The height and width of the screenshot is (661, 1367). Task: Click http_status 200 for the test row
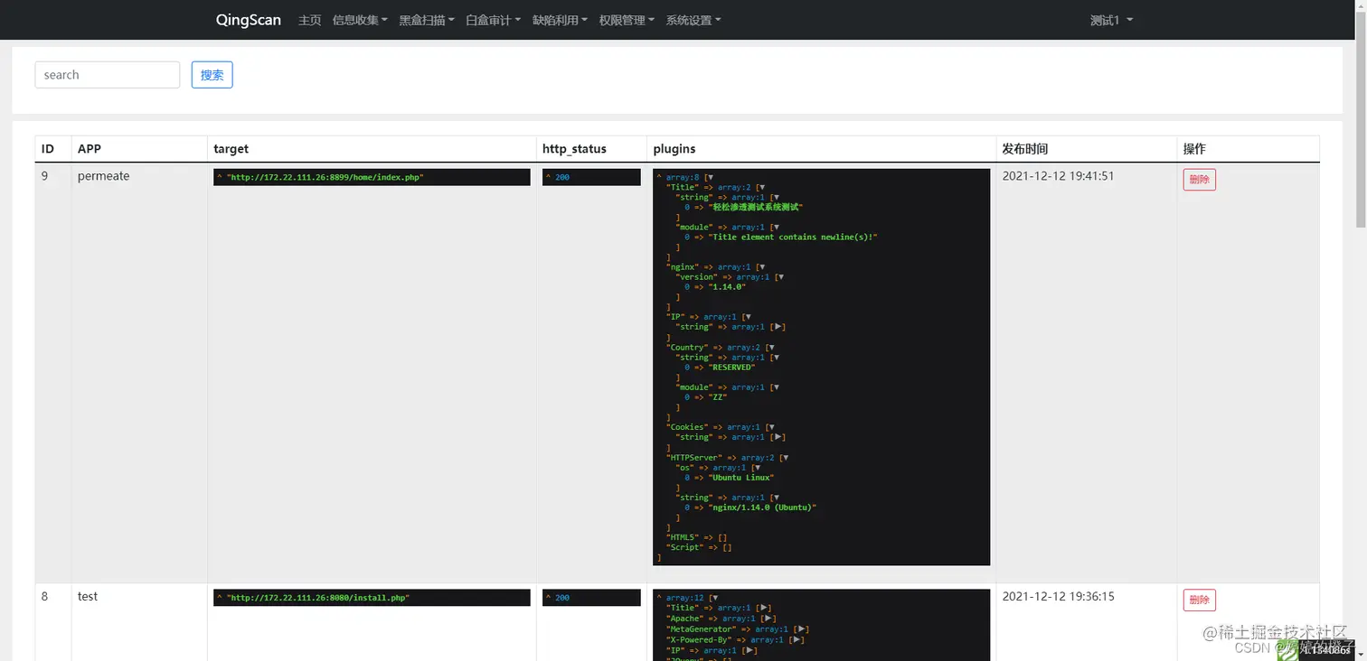[562, 598]
